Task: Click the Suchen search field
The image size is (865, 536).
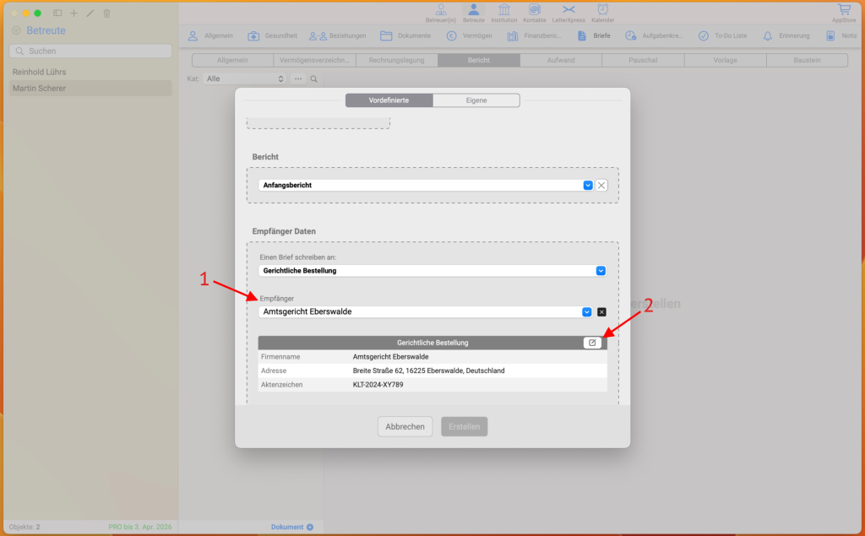Action: click(90, 51)
